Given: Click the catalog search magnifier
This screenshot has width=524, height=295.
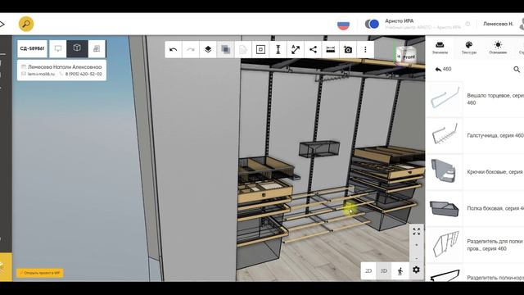Looking at the screenshot, I should tap(517, 70).
